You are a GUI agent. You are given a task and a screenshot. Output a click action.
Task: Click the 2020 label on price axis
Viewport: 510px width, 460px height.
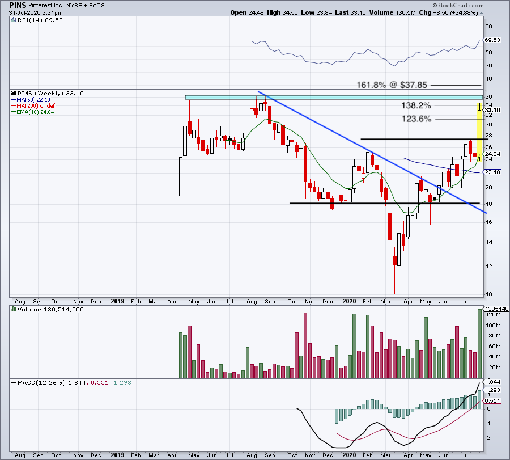[x=349, y=301]
